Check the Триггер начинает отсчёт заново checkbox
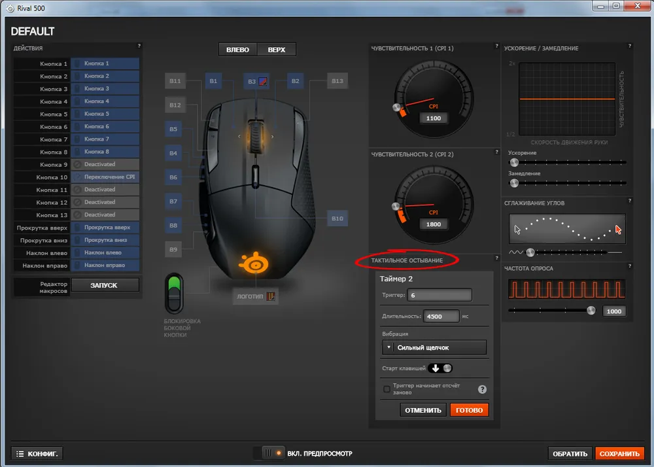The height and width of the screenshot is (467, 654). click(x=387, y=389)
